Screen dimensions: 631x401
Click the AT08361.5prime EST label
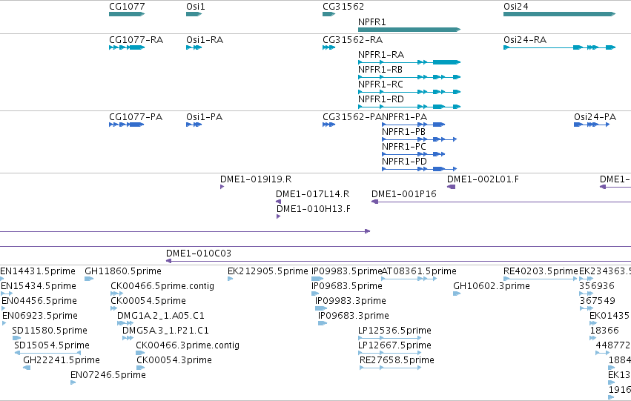tap(419, 271)
